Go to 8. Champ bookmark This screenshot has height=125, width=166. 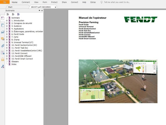15,40
